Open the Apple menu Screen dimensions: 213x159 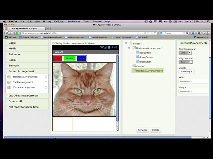point(5,21)
